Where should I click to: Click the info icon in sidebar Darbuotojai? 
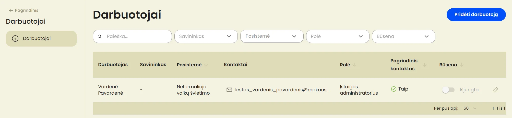[x=15, y=39]
